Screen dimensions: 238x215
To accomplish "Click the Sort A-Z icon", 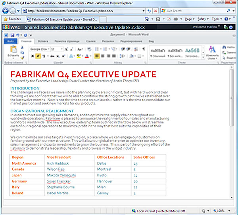I will [x=136, y=49].
